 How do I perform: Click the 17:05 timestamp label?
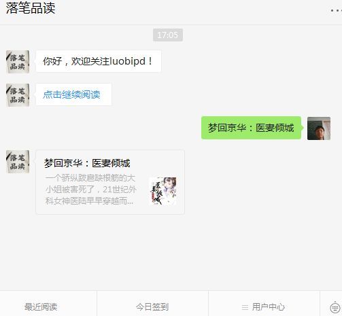click(x=168, y=35)
